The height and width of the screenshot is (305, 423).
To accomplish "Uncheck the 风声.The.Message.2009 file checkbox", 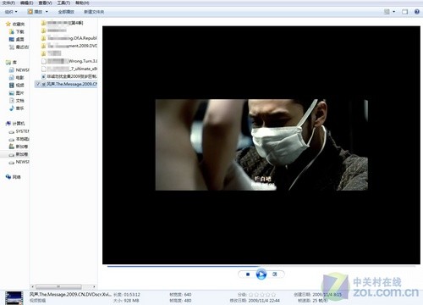I will [38, 84].
